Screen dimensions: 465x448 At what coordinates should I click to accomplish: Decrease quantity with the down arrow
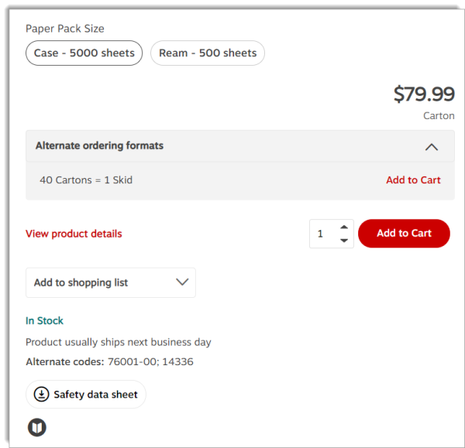[344, 241]
